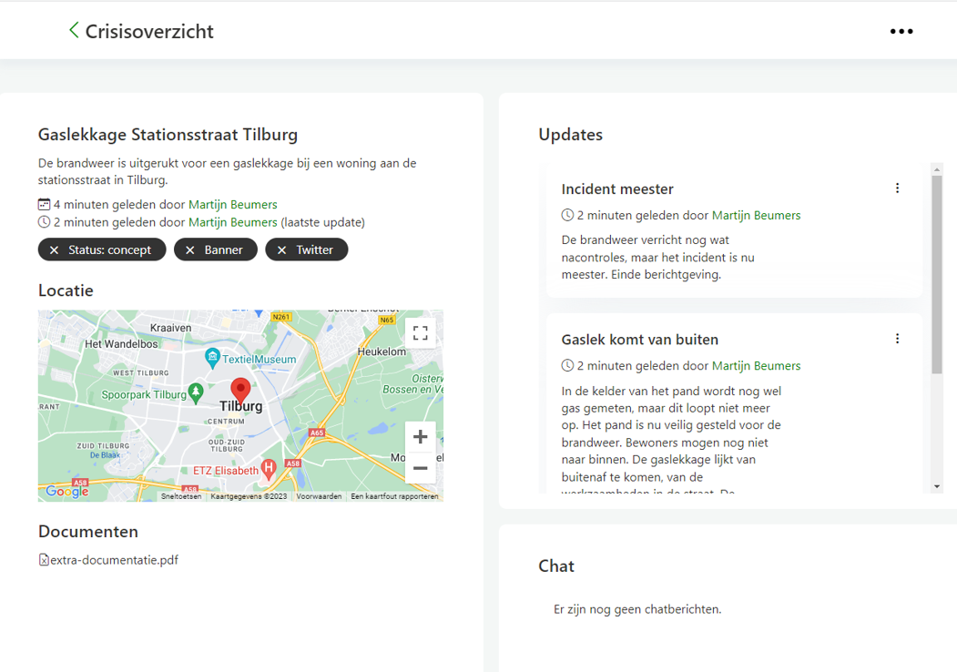Open options menu for Gaslek komt van buiten
Screen dimensions: 957x672
pyautogui.click(x=897, y=339)
